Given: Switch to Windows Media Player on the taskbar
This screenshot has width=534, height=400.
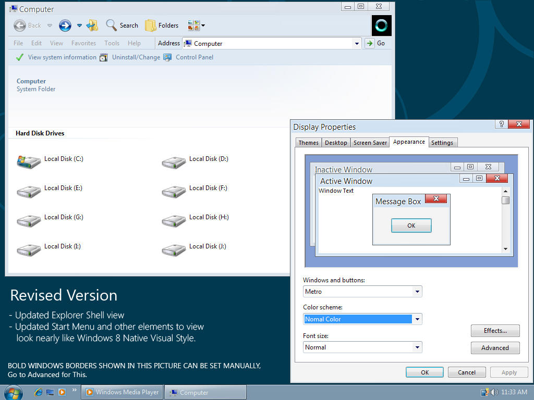Looking at the screenshot, I should click(122, 392).
